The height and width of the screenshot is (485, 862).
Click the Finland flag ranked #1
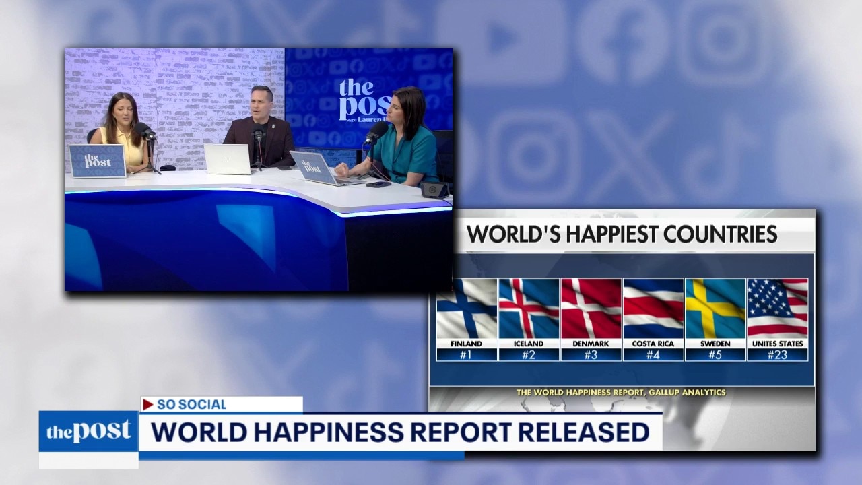click(x=466, y=309)
